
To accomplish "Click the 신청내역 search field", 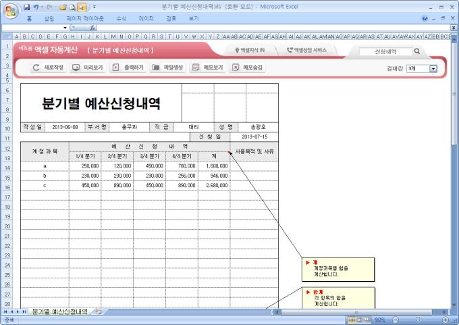I will (x=385, y=51).
